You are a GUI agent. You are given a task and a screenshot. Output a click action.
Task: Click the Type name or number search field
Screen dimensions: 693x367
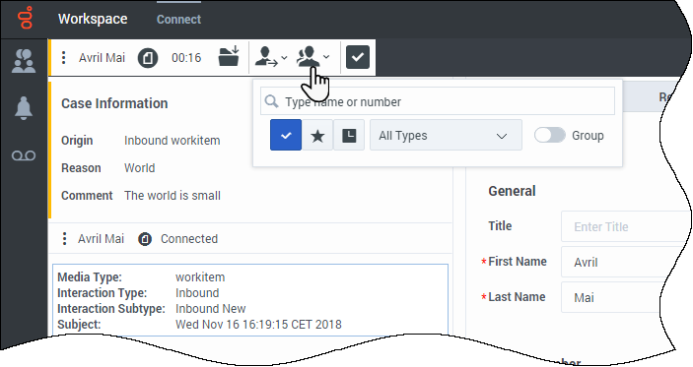point(438,101)
